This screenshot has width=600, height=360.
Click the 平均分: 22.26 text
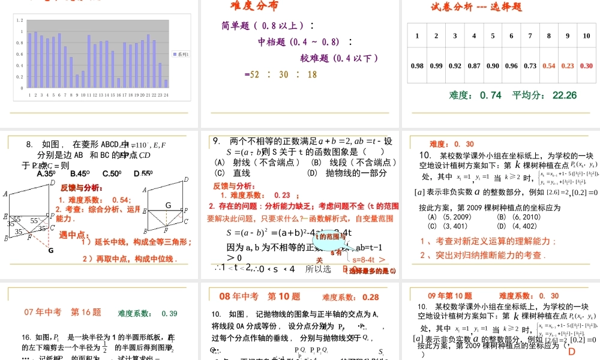(544, 95)
